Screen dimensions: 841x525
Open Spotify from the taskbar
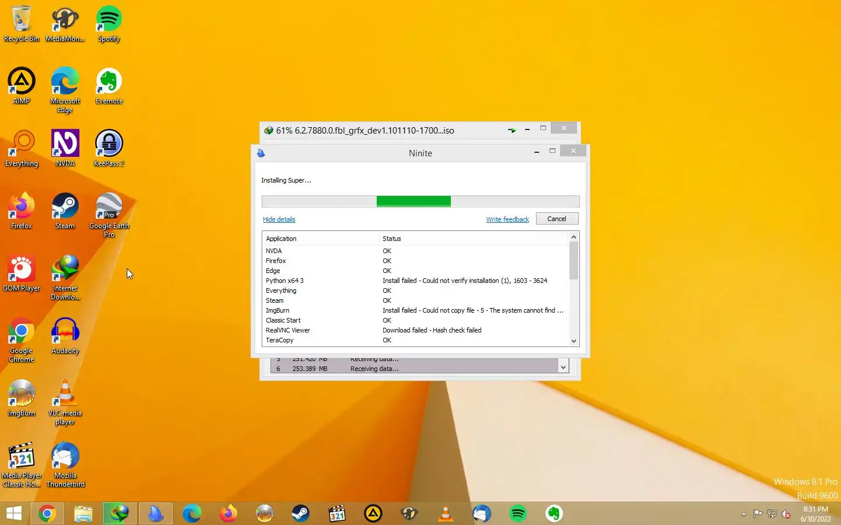(518, 513)
